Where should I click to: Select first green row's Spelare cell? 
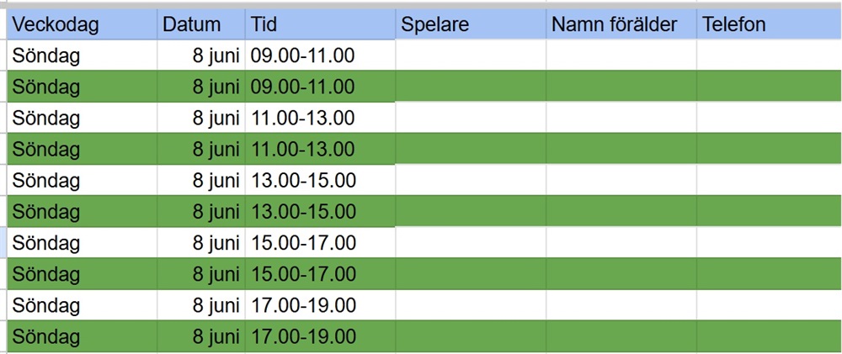coord(471,87)
